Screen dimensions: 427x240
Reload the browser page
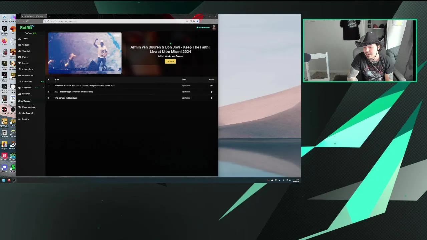click(x=27, y=21)
